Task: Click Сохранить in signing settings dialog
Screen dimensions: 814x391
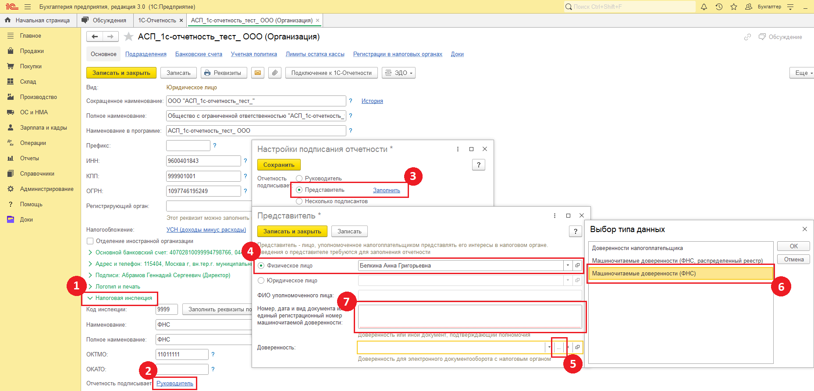Action: (x=279, y=165)
